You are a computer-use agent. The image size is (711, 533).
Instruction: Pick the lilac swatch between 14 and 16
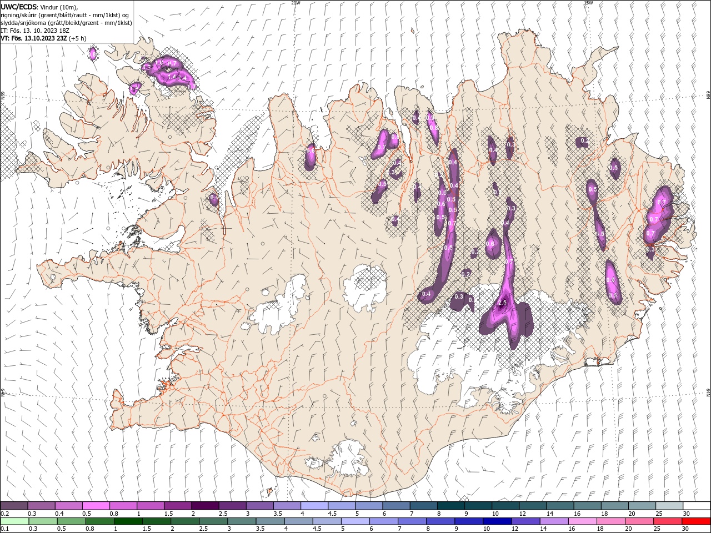coord(554,521)
